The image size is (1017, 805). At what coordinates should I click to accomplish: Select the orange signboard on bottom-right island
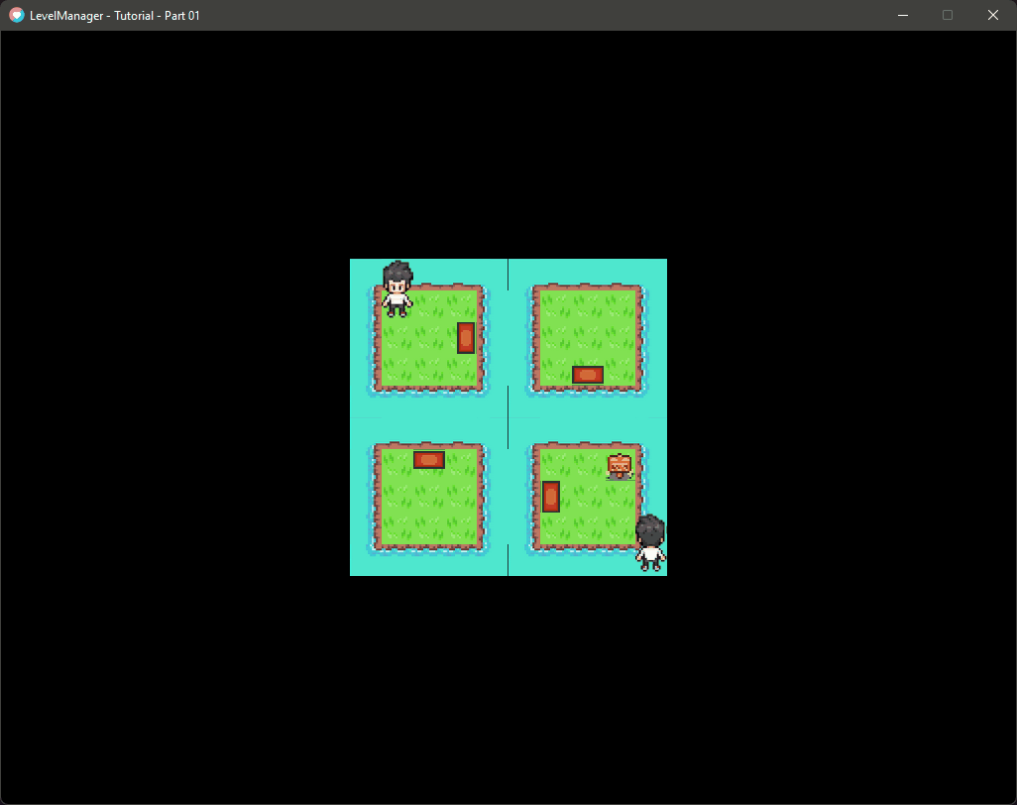pyautogui.click(x=619, y=464)
